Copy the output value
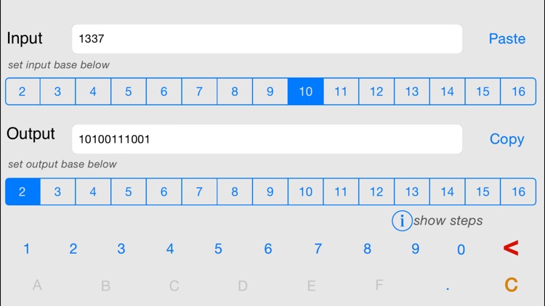Screen dimensions: 545x306 [506, 139]
